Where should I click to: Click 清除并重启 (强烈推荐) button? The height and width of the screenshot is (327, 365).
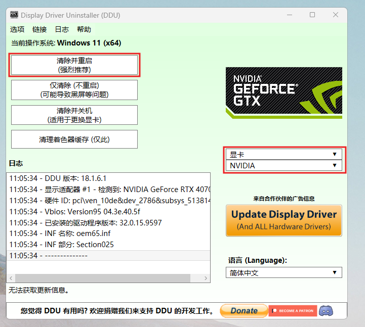[74, 65]
